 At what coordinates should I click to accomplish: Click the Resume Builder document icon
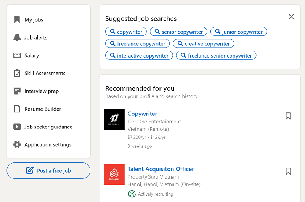click(17, 109)
